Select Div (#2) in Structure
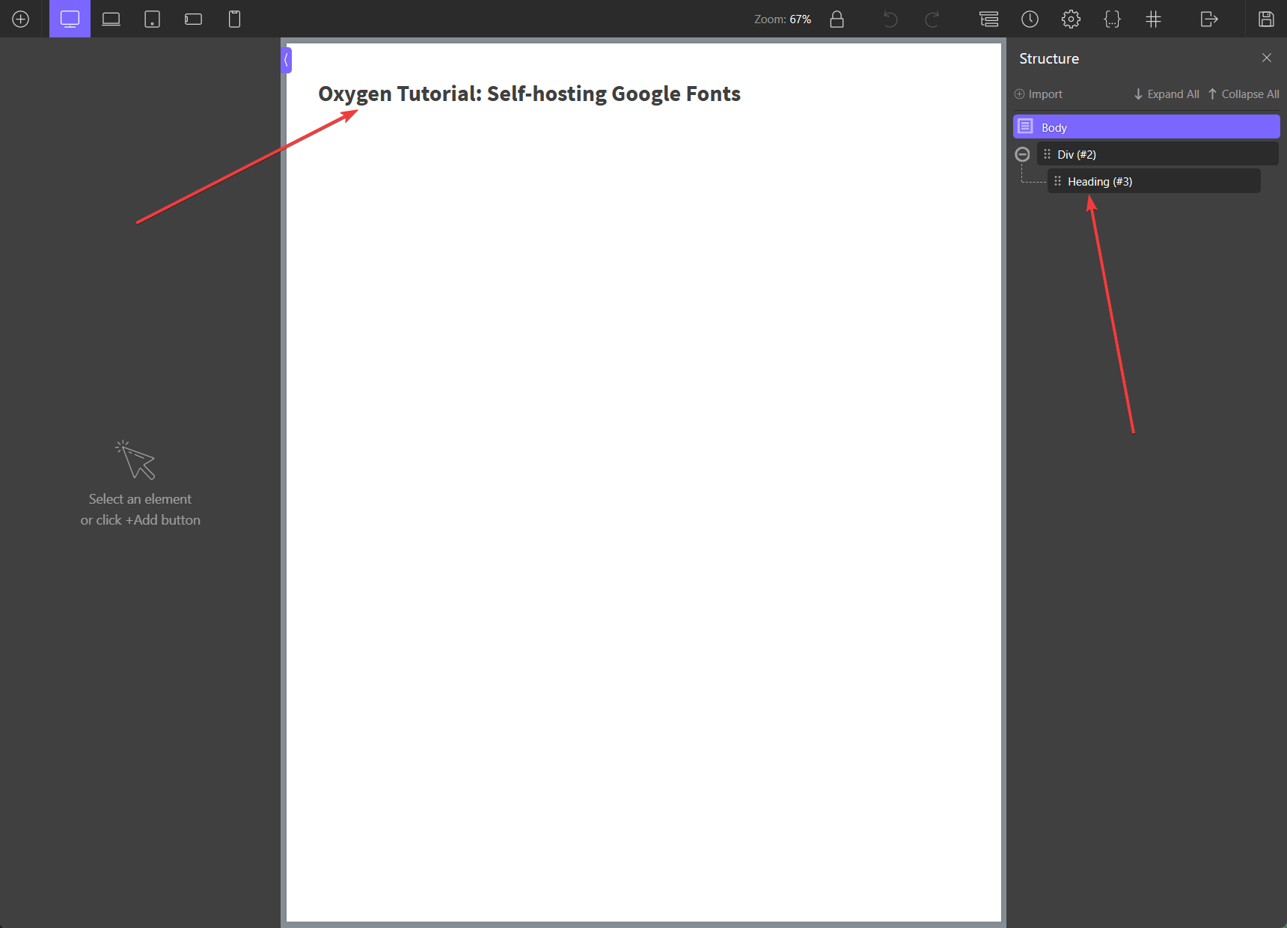The image size is (1287, 928). tap(1157, 154)
